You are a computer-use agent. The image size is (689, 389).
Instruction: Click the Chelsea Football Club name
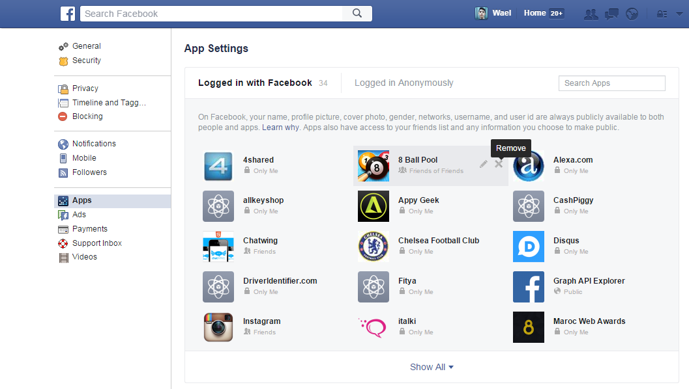tap(439, 241)
